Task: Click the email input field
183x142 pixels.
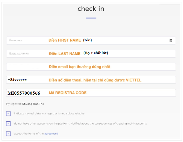Action: [x=91, y=67]
